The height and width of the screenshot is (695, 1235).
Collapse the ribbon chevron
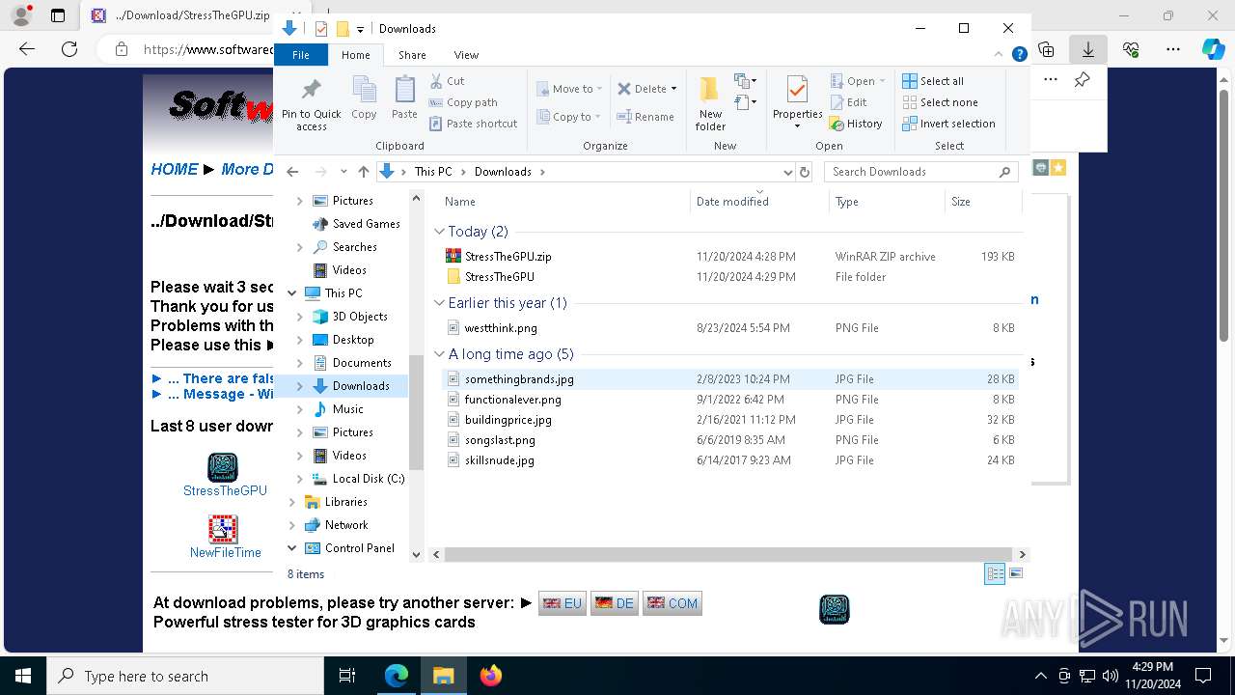point(1000,55)
